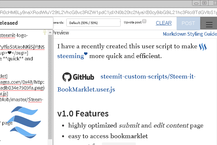Open the Rewards dropdown
This screenshot has height=145, width=217.
tap(92, 23)
